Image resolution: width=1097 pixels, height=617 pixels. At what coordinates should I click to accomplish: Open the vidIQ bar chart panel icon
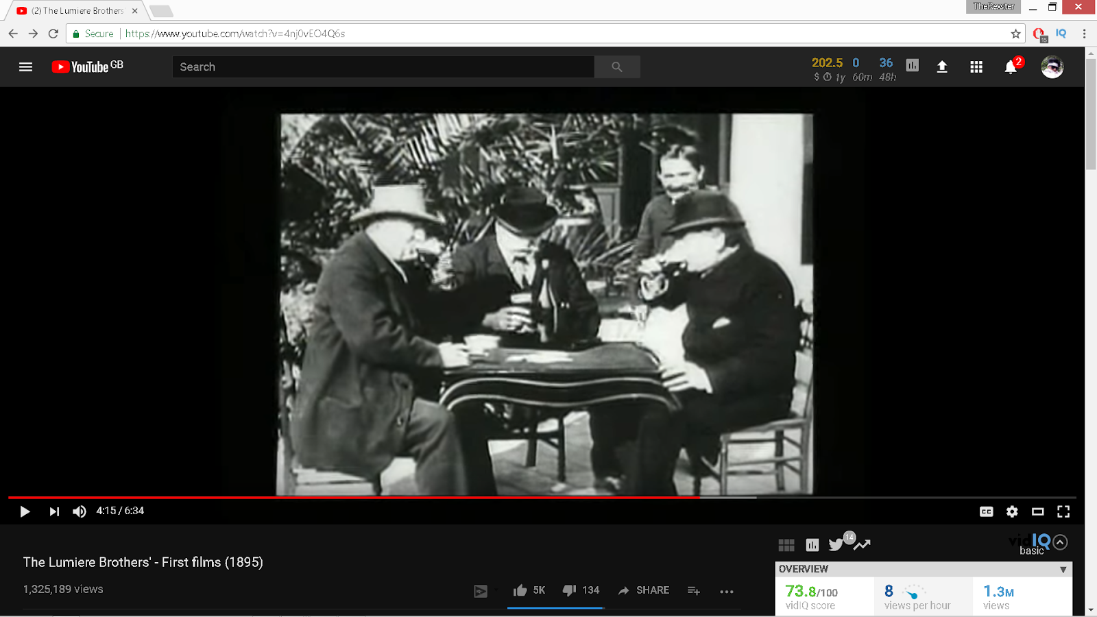[x=812, y=545]
